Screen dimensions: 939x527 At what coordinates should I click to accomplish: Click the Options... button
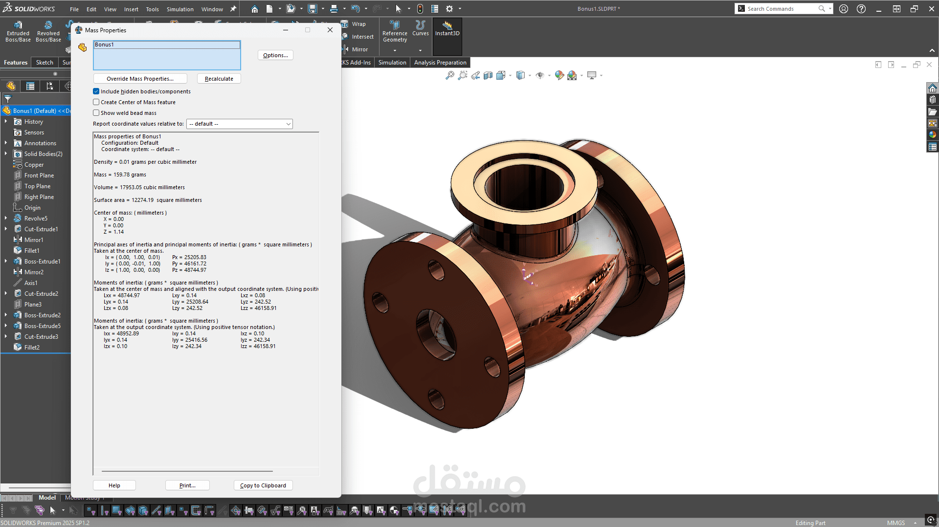click(275, 55)
